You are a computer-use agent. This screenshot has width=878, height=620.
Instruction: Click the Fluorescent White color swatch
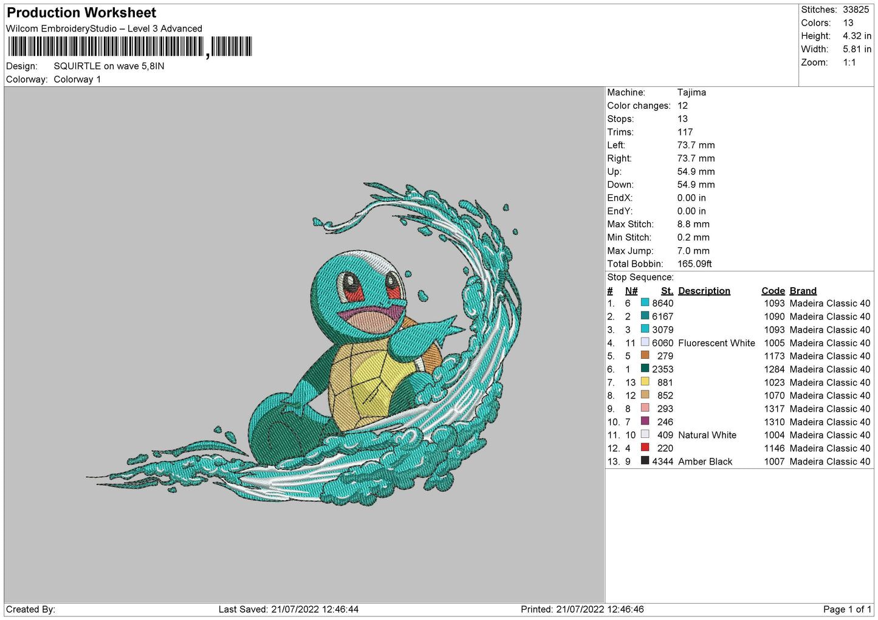coord(645,342)
